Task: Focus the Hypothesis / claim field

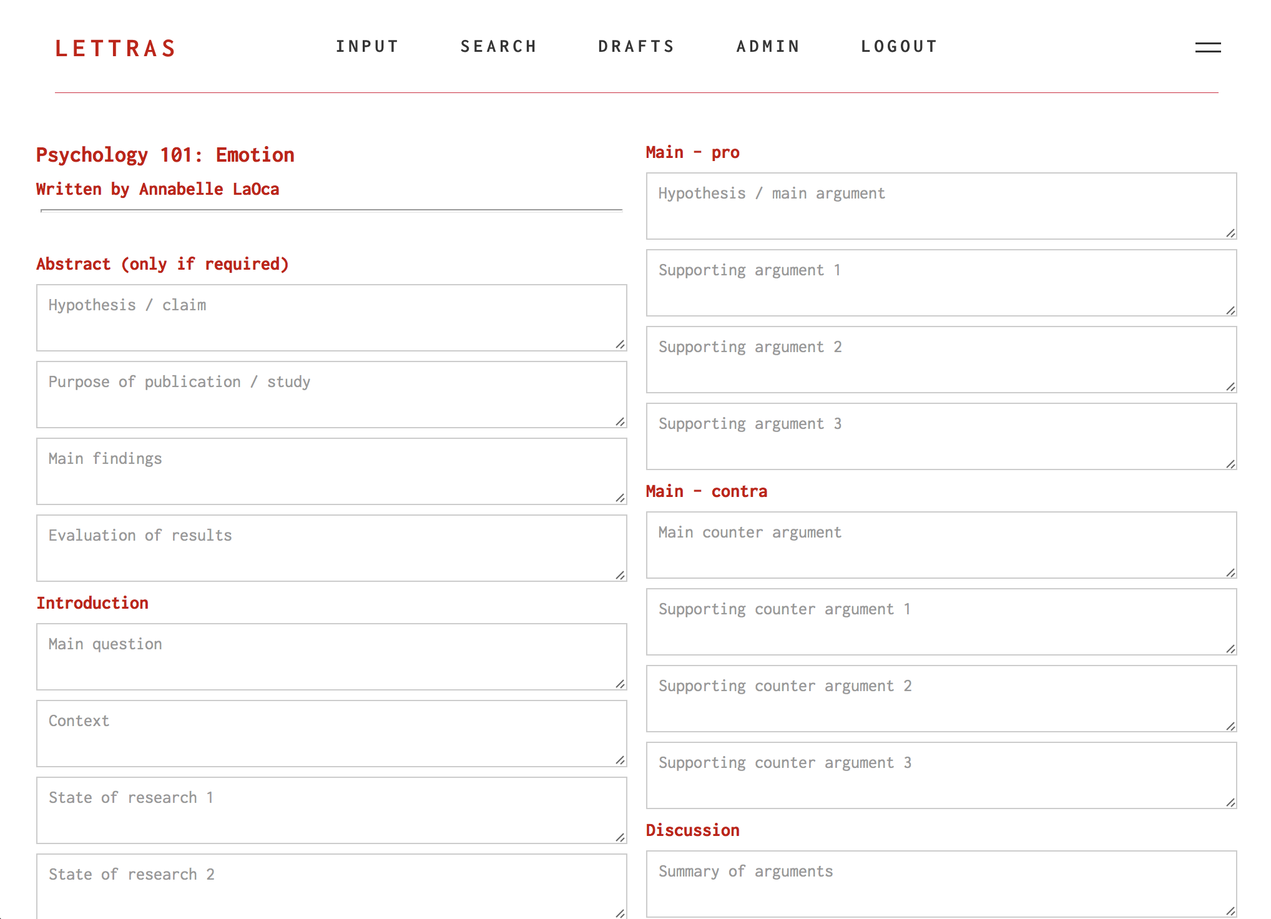Action: [x=331, y=318]
